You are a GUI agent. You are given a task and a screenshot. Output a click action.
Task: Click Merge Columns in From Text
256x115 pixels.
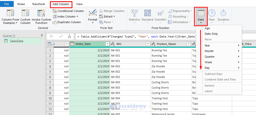[x=112, y=11]
